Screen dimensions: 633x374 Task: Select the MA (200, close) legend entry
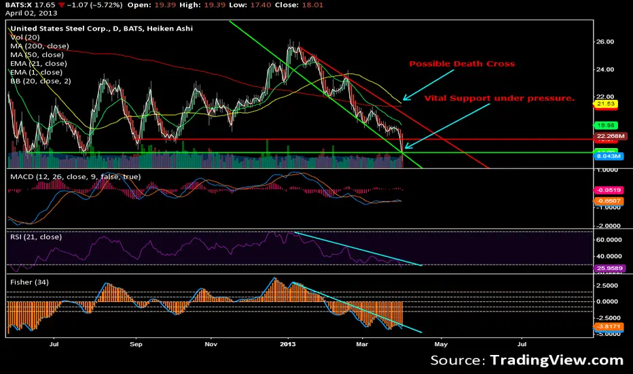39,46
